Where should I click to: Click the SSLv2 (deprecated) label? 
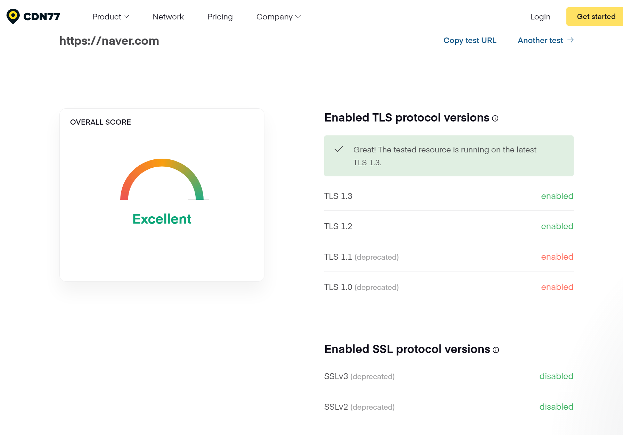click(x=359, y=407)
